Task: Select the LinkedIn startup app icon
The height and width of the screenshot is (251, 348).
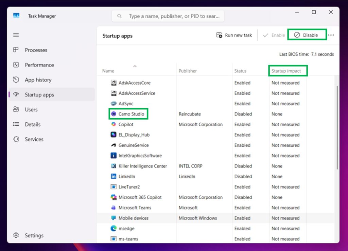Action: coord(114,177)
